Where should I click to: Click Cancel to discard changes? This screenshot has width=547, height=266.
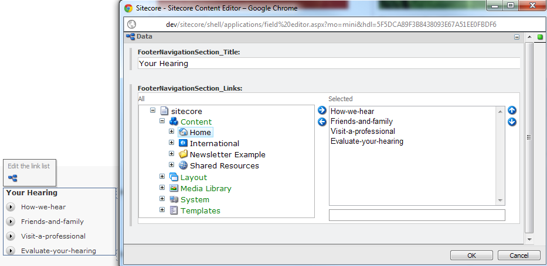[x=519, y=255]
